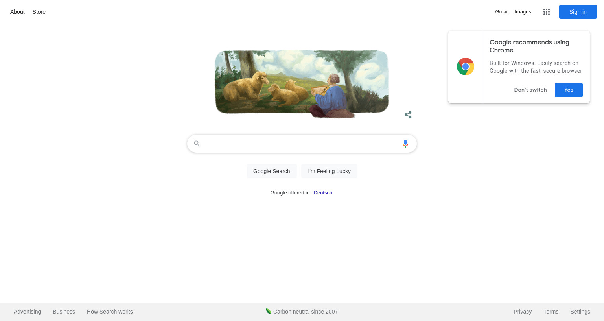Viewport: 604px width, 321px height.
Task: Go to Images in the top bar
Action: pyautogui.click(x=523, y=12)
